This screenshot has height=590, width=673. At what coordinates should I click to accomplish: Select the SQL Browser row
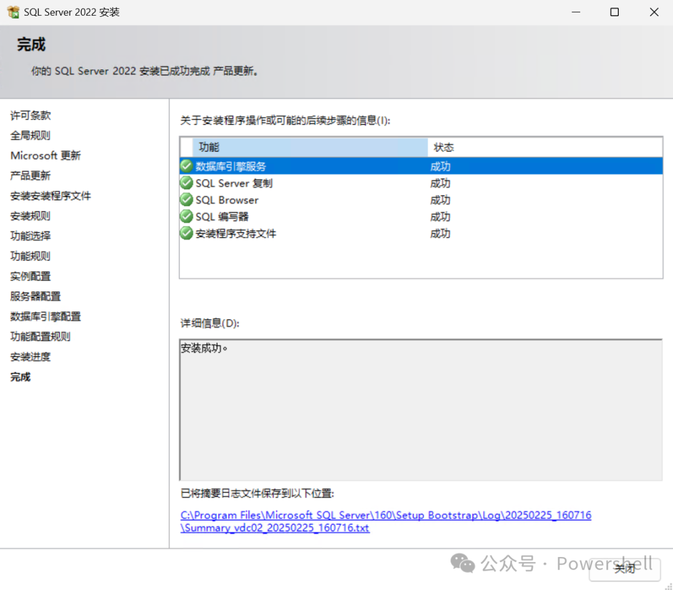point(421,199)
